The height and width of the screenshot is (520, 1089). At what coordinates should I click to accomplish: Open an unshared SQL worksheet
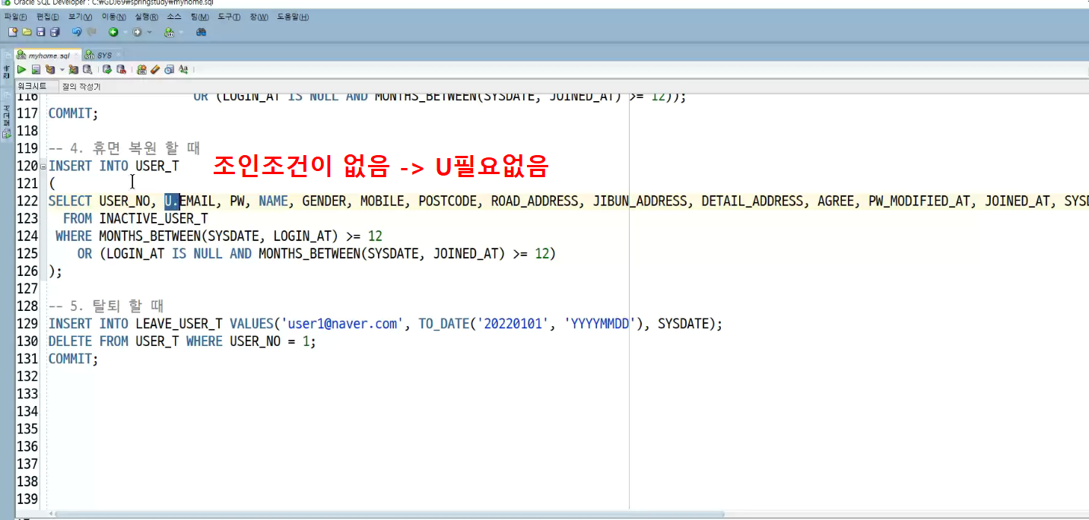(141, 69)
